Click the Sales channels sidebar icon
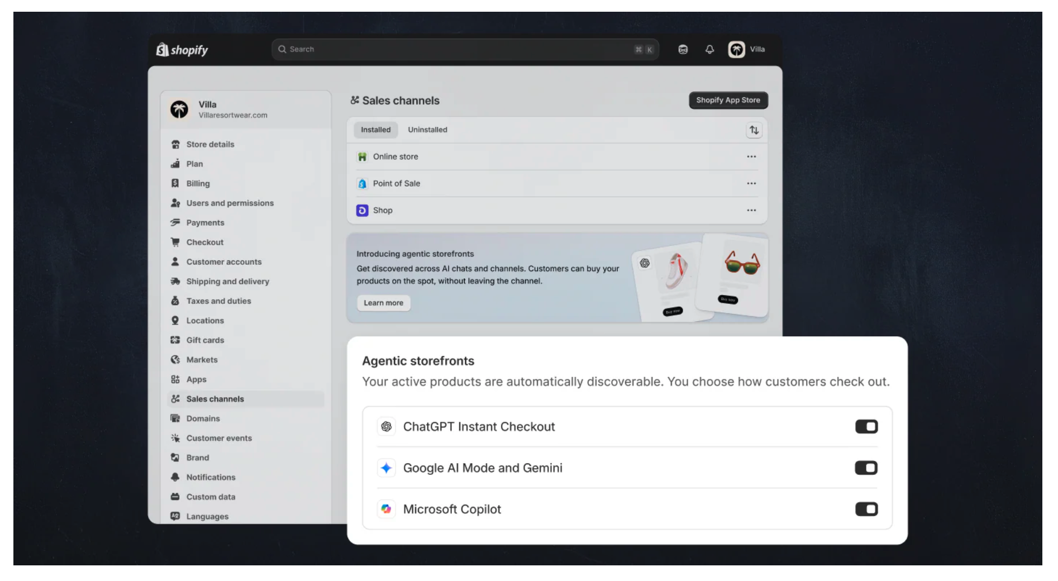 click(x=175, y=399)
